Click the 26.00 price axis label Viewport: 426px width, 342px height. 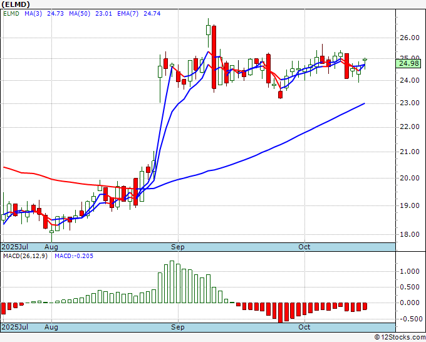pos(410,38)
